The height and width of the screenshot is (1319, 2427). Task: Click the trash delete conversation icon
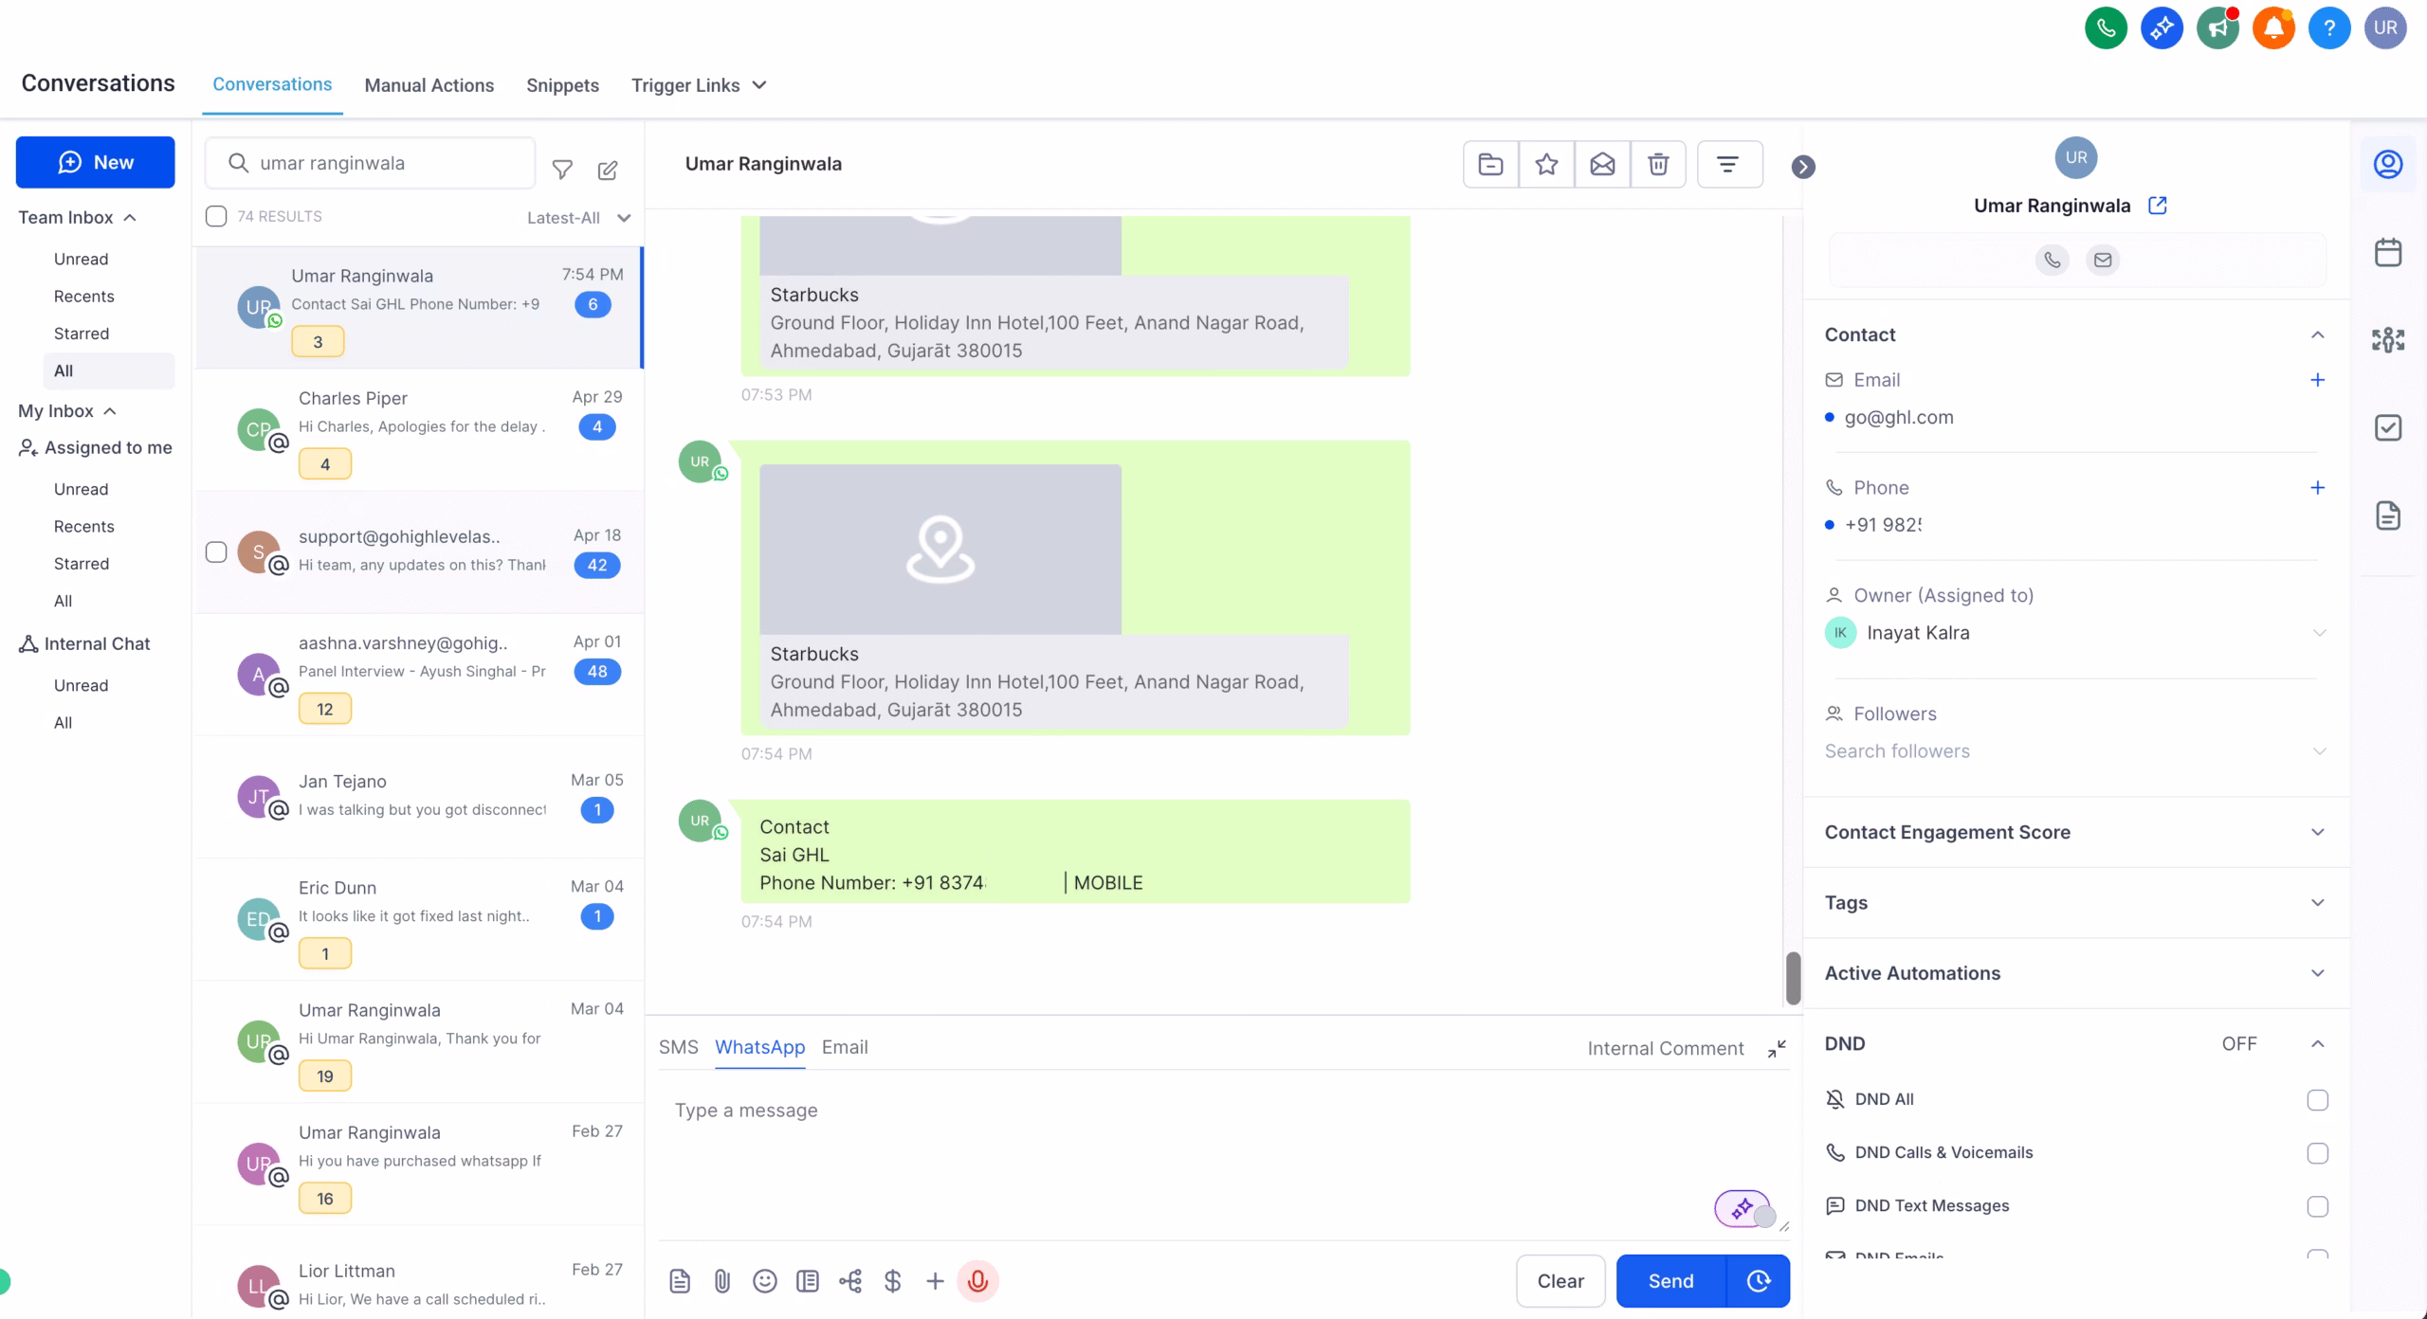(x=1658, y=164)
